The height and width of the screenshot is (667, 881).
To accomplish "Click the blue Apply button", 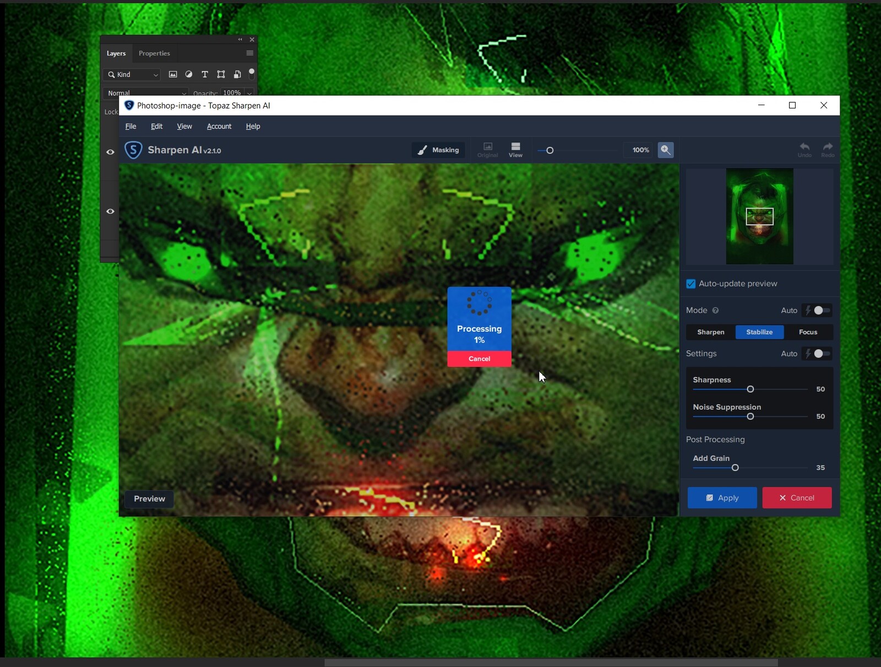I will pyautogui.click(x=722, y=498).
